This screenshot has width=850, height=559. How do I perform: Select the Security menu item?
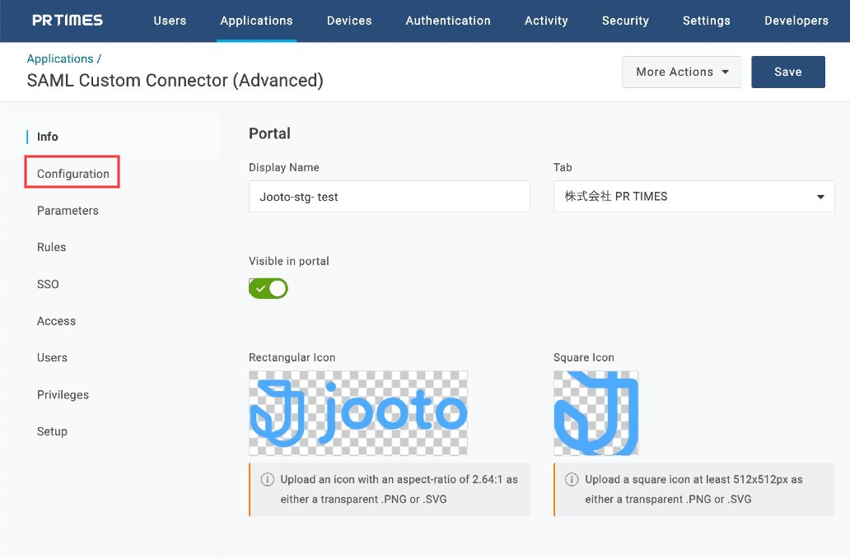pyautogui.click(x=625, y=21)
